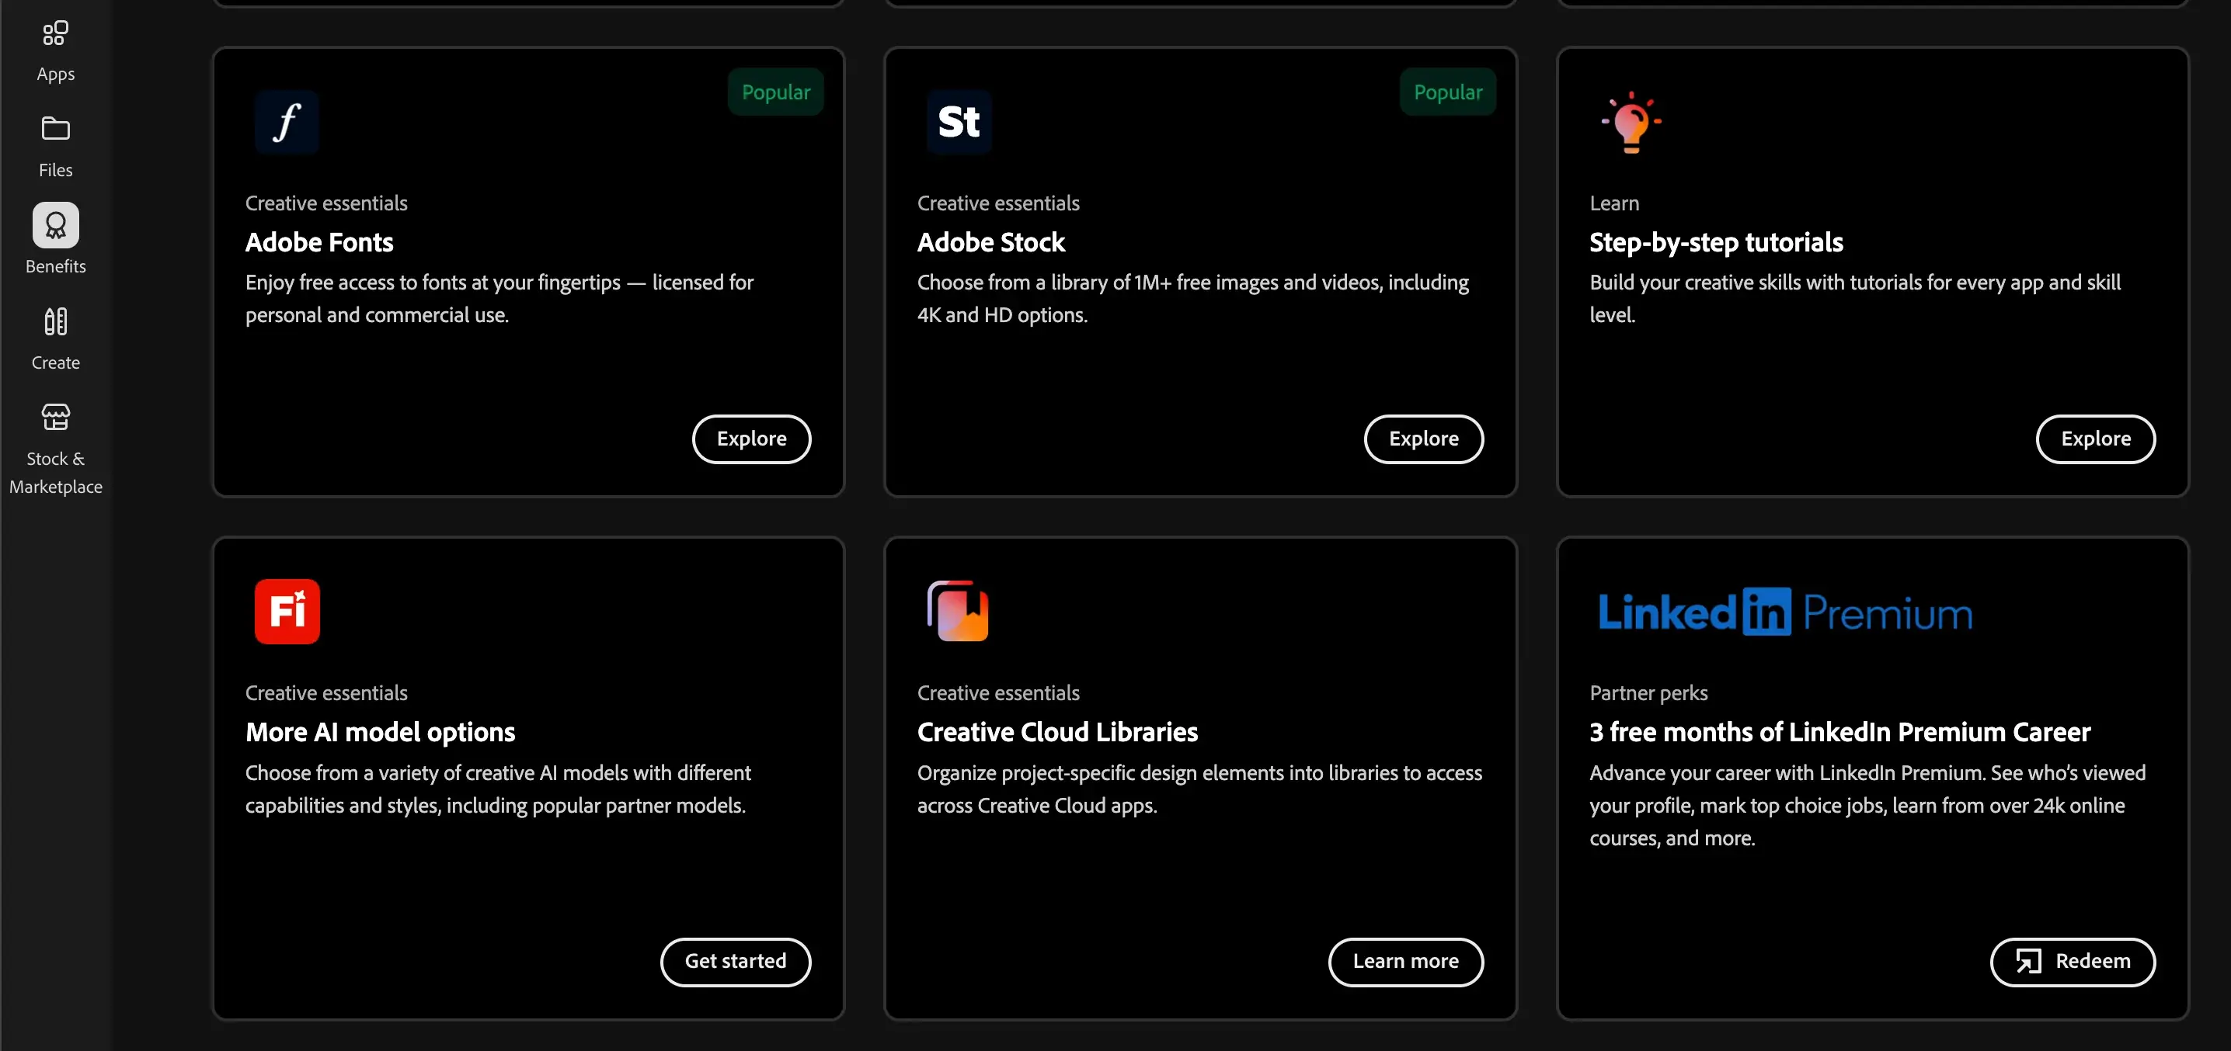Click the 'Learn' category label
This screenshot has height=1051, width=2231.
click(x=1613, y=203)
